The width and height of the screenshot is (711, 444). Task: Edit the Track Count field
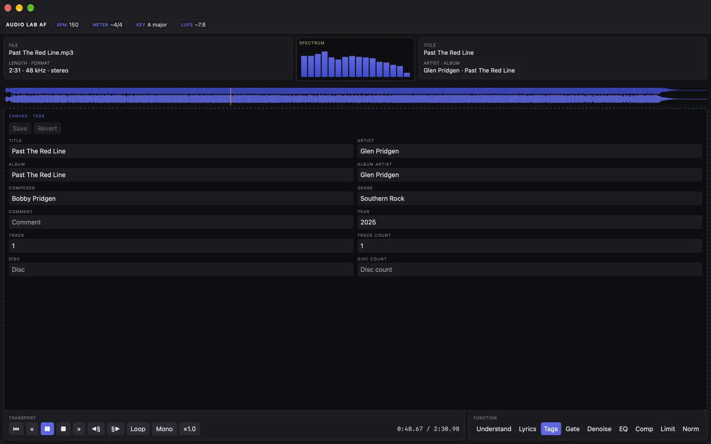(530, 246)
